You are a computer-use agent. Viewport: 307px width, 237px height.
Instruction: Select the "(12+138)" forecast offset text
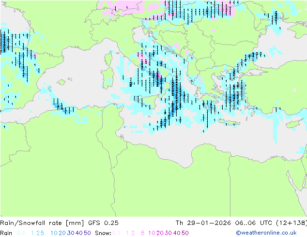coord(292,223)
